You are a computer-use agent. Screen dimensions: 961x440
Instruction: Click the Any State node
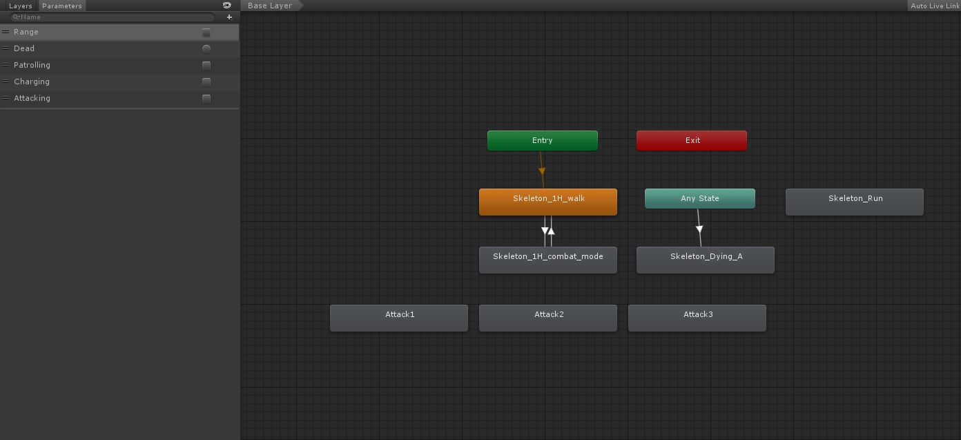(x=699, y=198)
